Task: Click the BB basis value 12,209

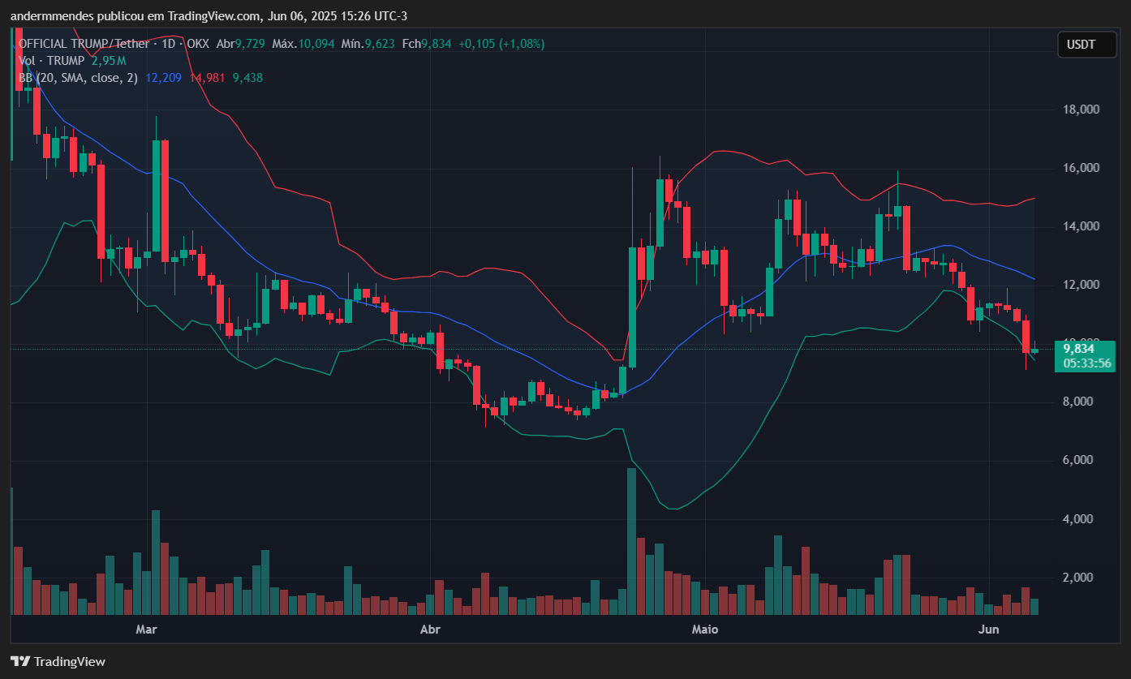Action: [x=164, y=78]
